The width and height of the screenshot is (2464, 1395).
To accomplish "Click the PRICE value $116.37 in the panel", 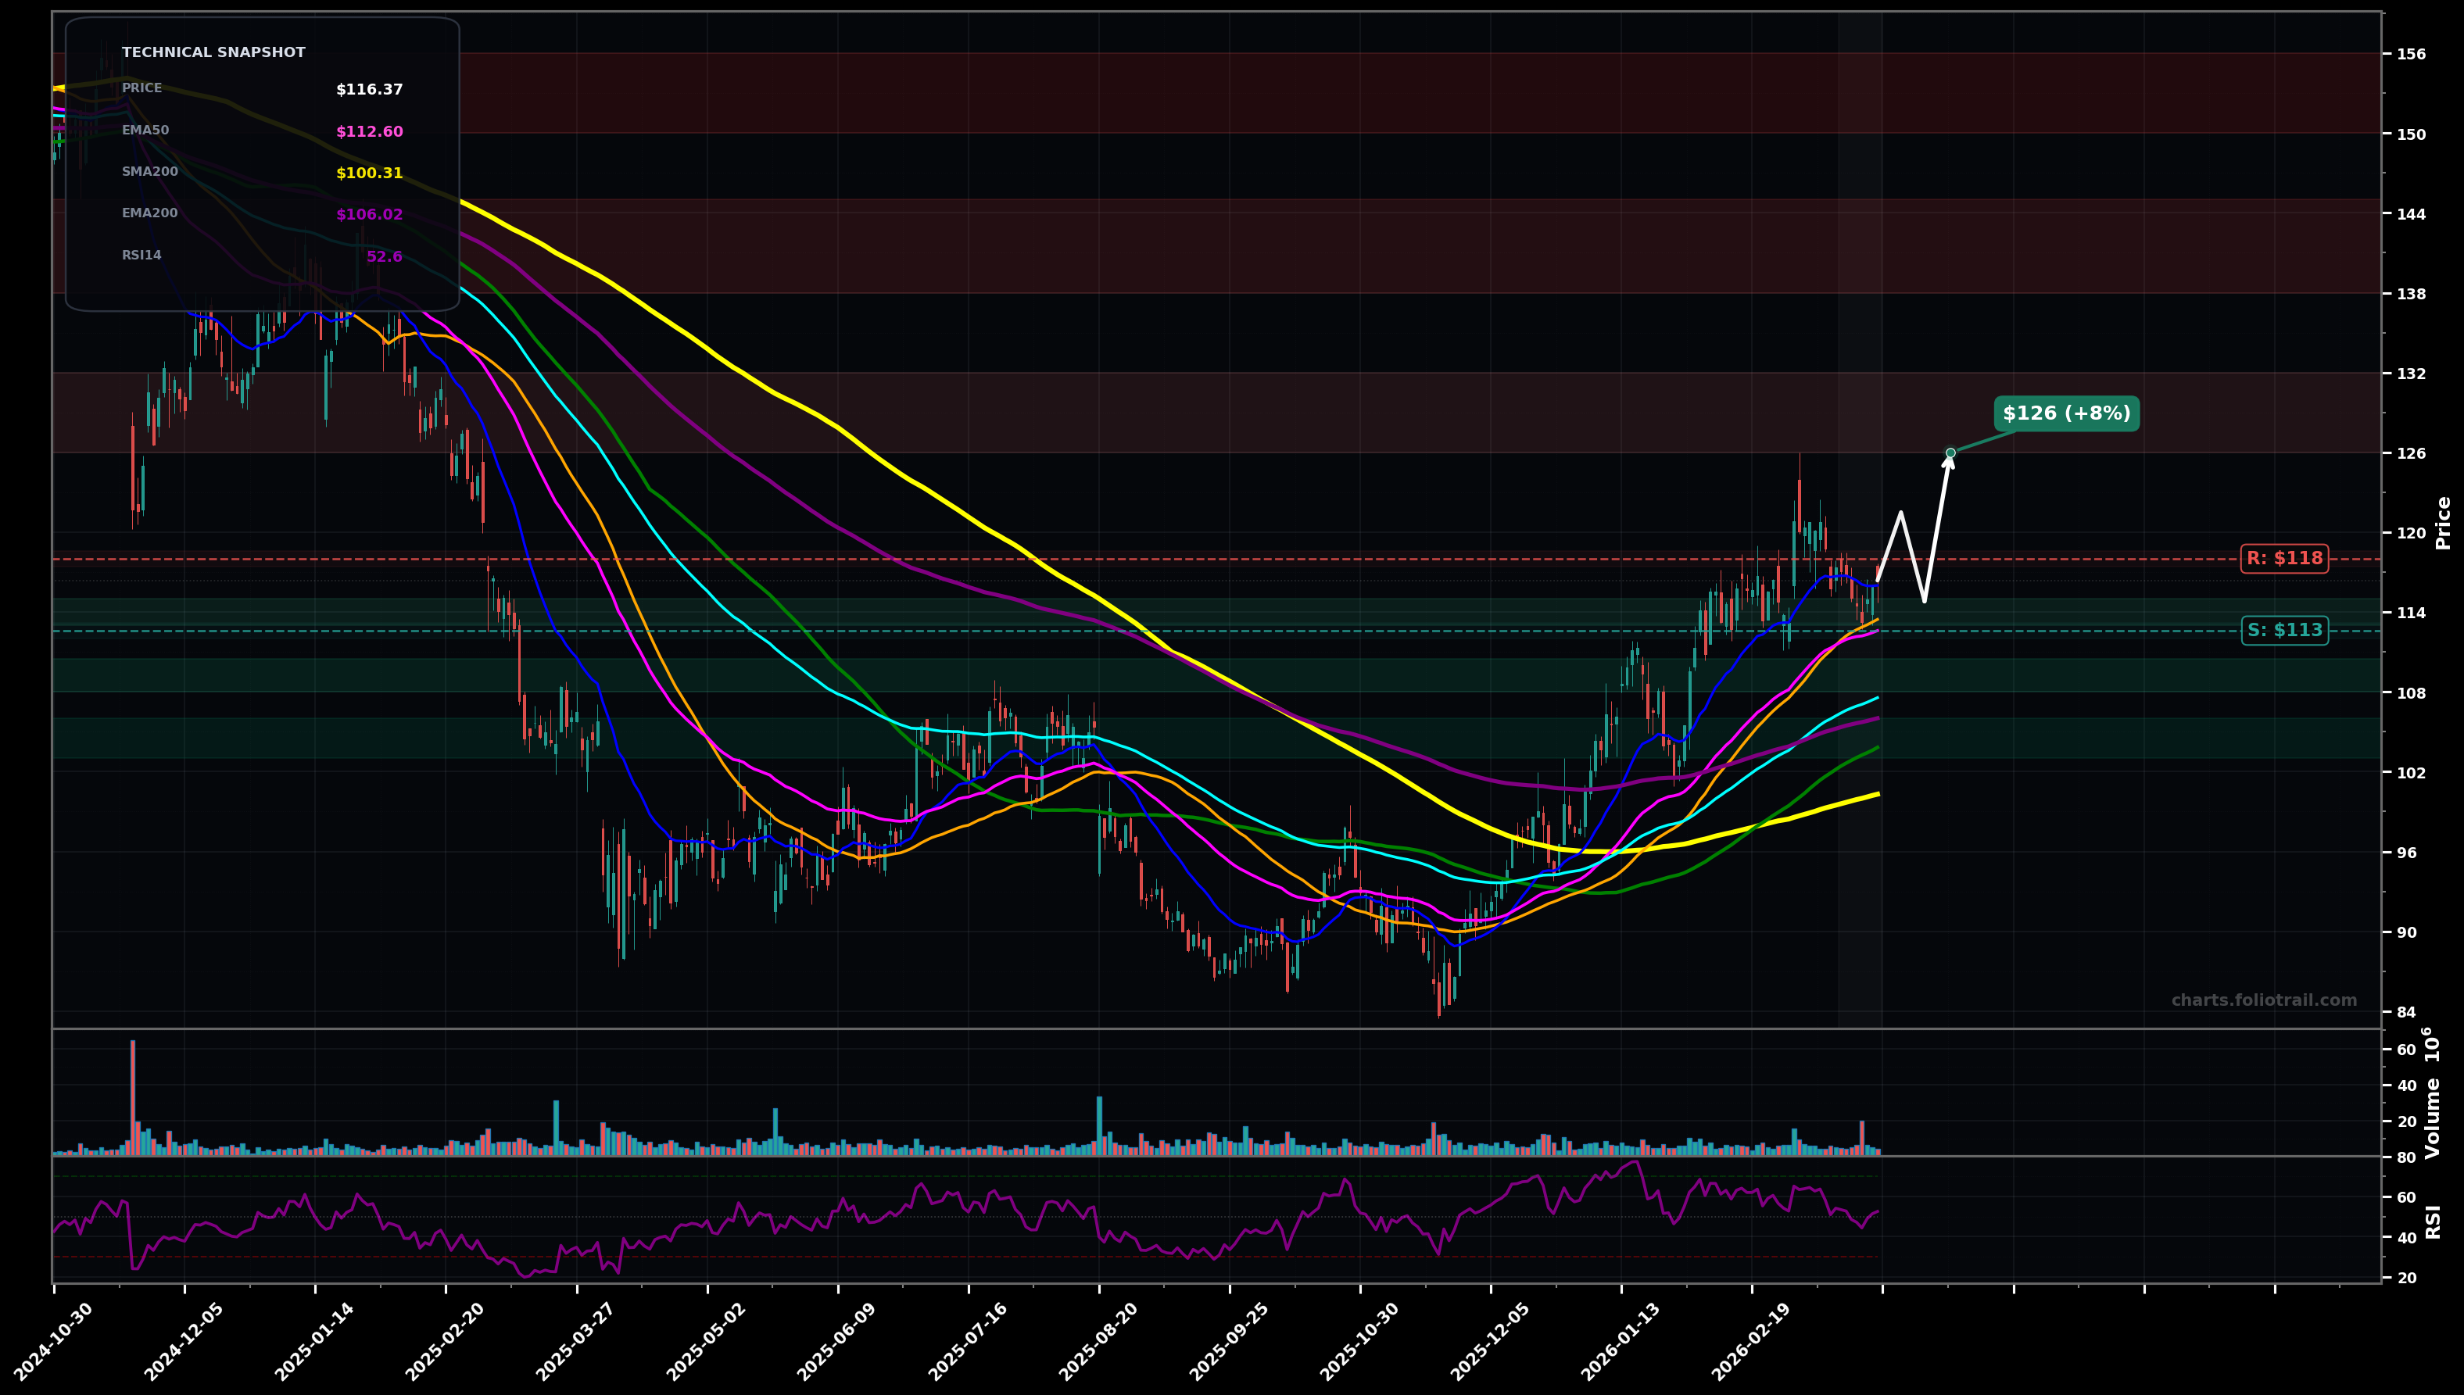I will [x=368, y=88].
